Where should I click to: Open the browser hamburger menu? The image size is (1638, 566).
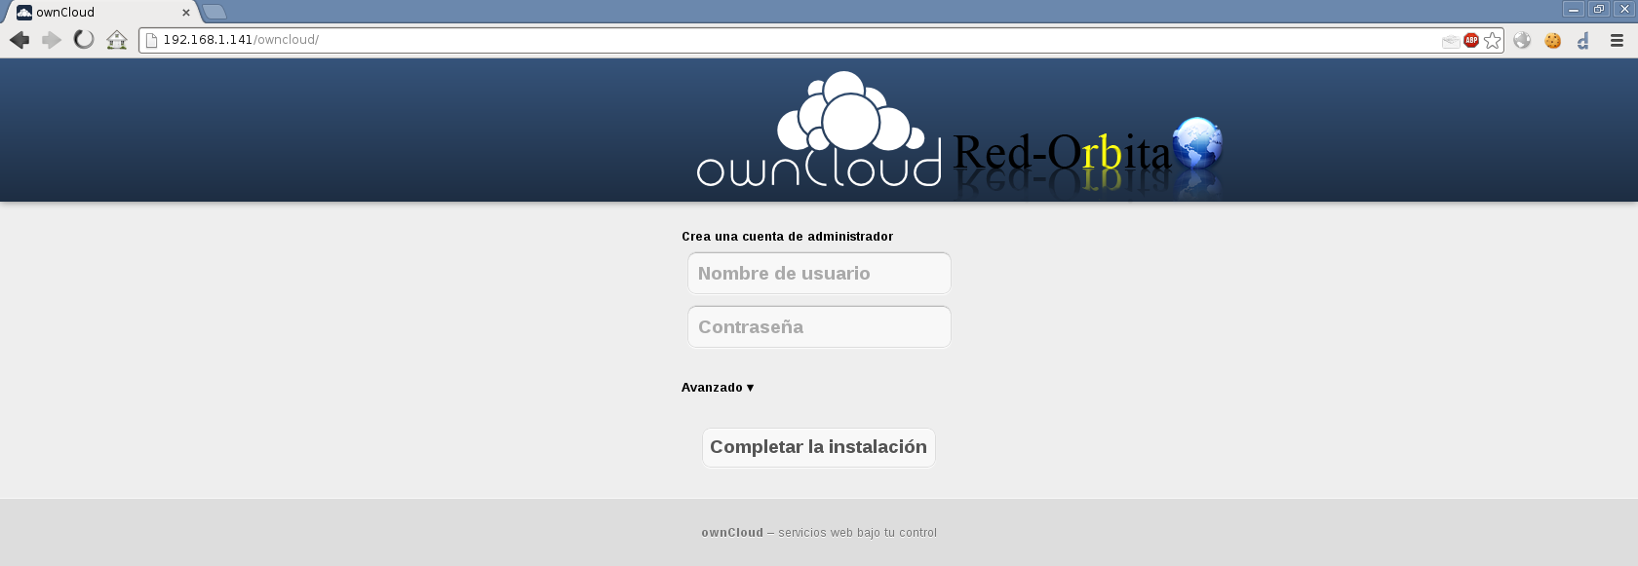[1617, 40]
